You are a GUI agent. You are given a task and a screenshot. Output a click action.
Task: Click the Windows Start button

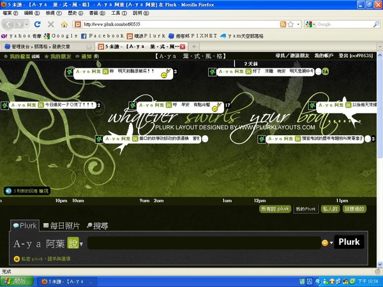click(17, 282)
